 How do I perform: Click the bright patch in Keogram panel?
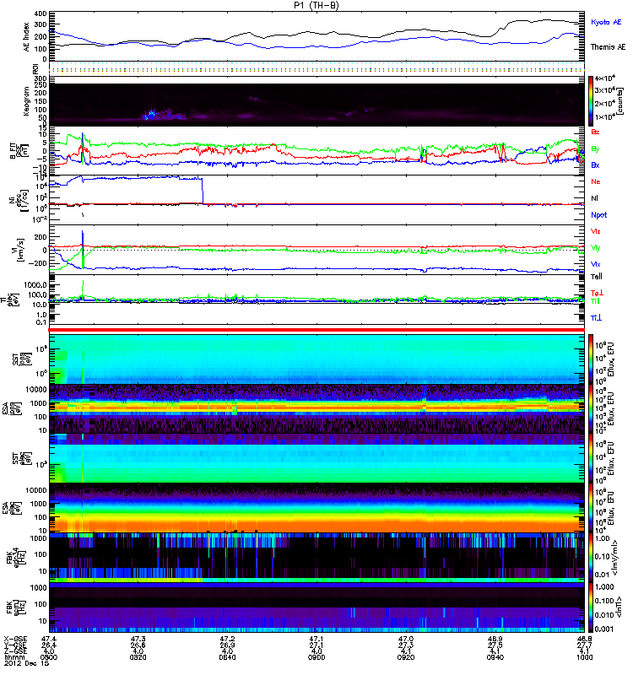[150, 113]
